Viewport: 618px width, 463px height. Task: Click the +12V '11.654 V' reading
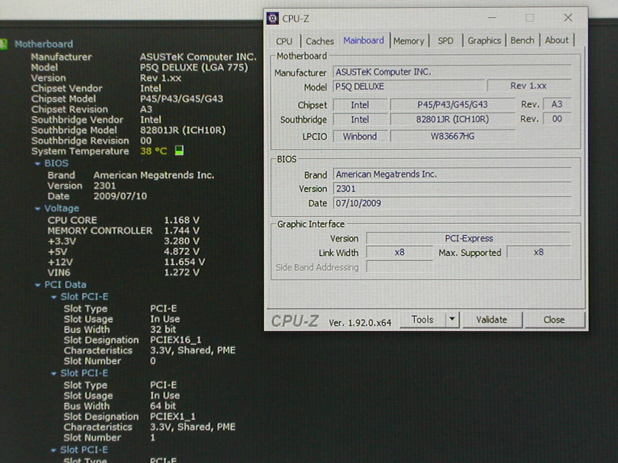click(x=184, y=262)
